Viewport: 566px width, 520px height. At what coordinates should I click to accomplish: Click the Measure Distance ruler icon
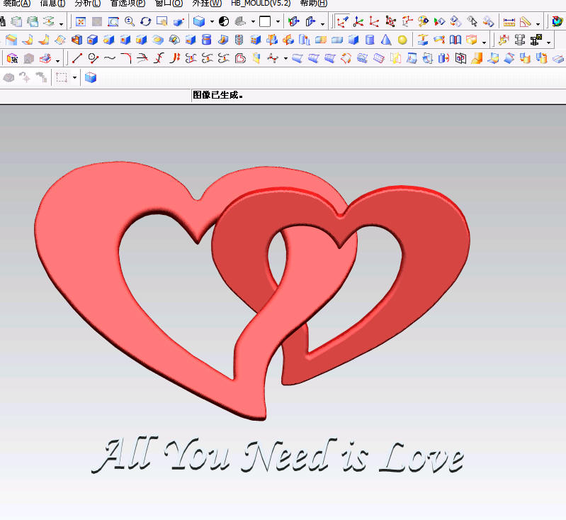point(509,22)
